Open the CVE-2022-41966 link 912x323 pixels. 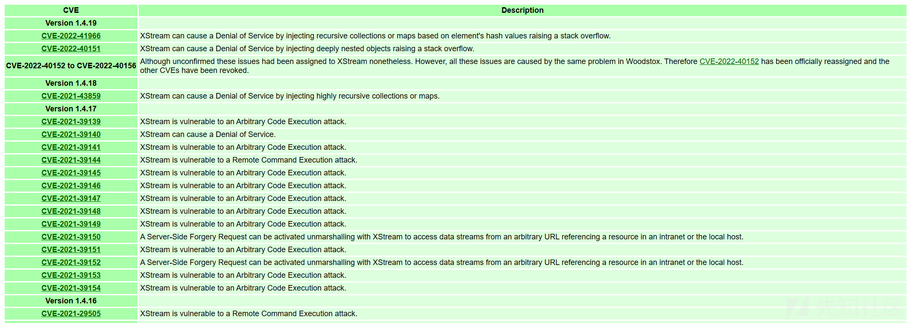[71, 36]
